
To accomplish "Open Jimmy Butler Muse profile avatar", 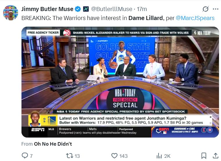I will [10, 12].
